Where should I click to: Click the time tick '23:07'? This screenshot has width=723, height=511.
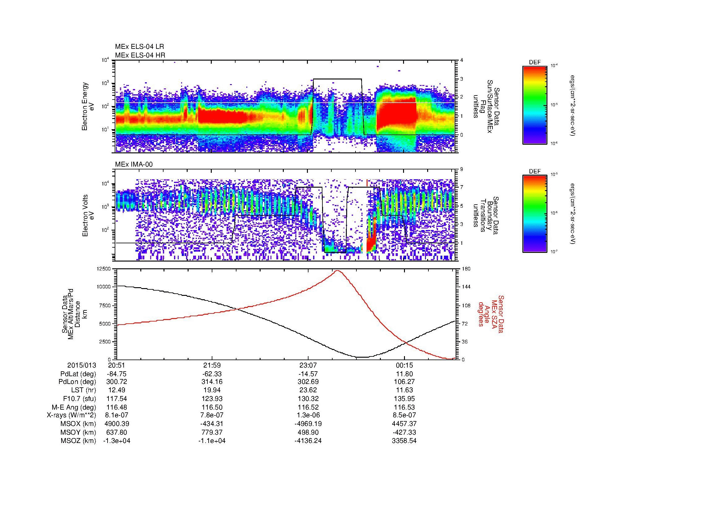(x=308, y=365)
